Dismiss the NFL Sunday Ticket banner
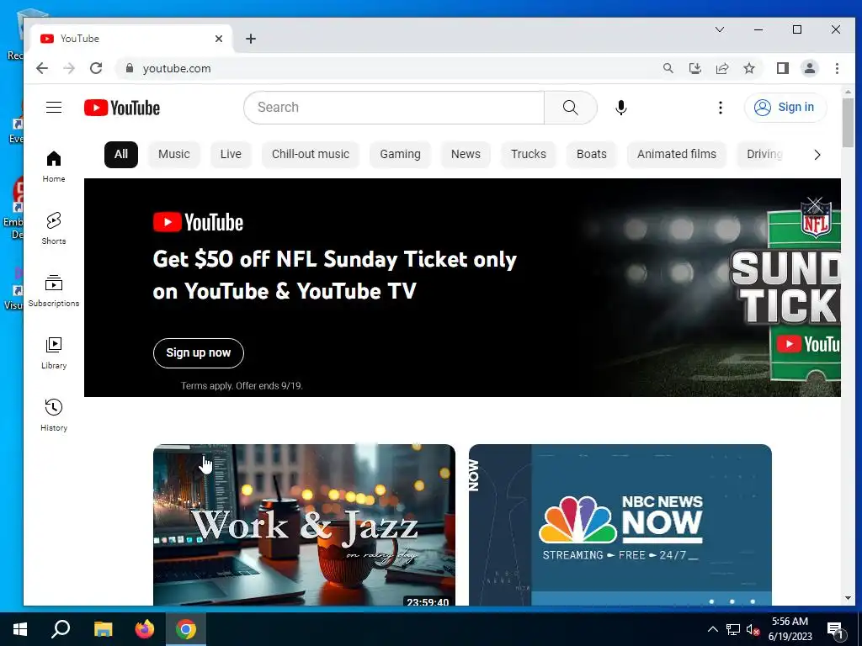The image size is (862, 646). click(815, 204)
